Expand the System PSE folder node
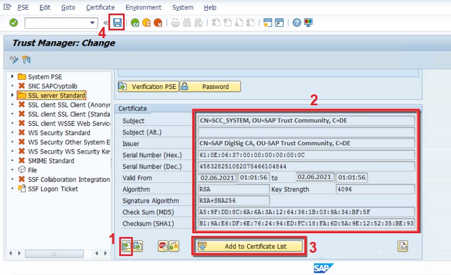451x275 pixels. pos(12,76)
